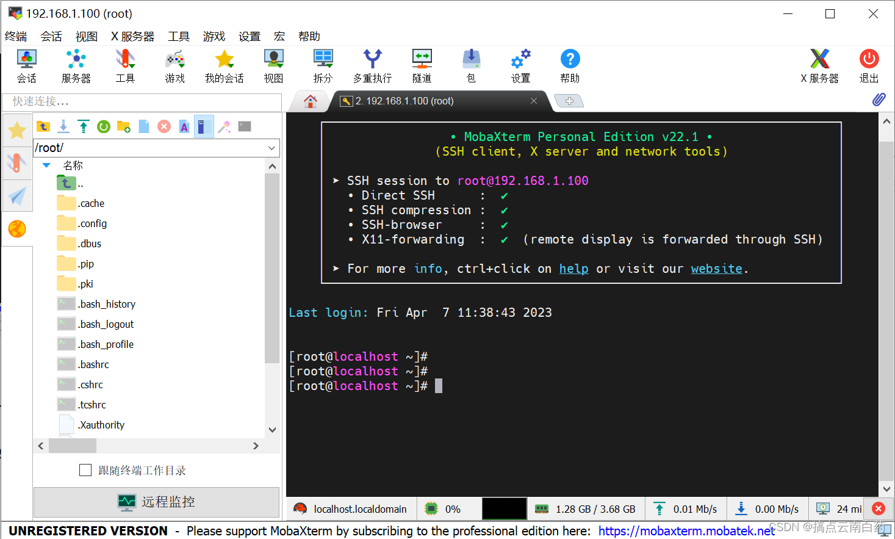895x539 pixels.
Task: Open the 工具 menu in menu bar
Action: [x=179, y=36]
